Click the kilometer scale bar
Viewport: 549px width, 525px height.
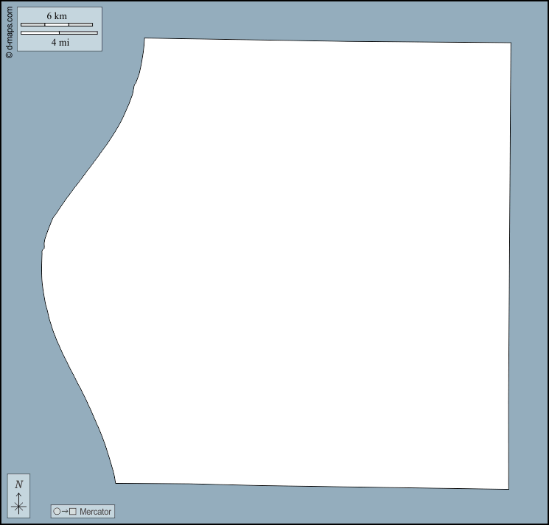(x=57, y=25)
